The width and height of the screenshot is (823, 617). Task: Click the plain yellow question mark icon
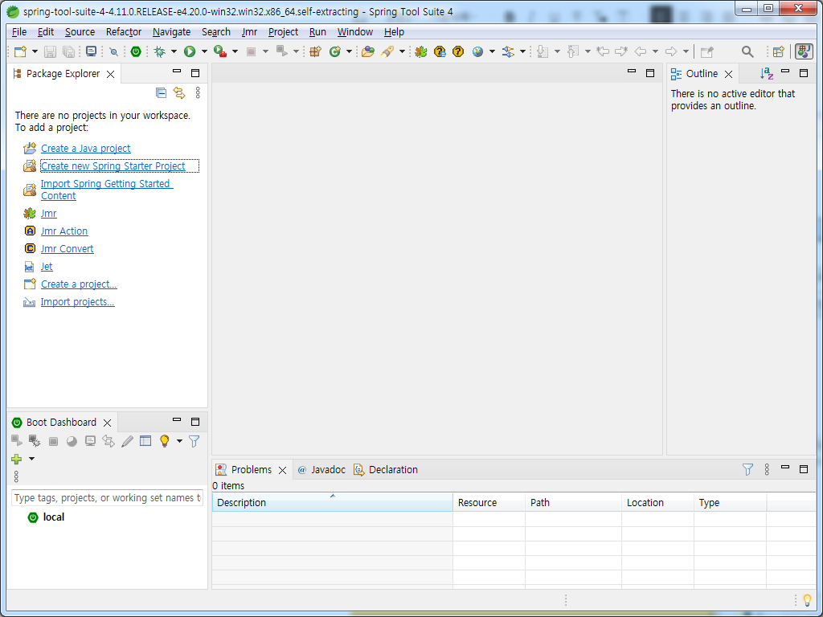458,51
